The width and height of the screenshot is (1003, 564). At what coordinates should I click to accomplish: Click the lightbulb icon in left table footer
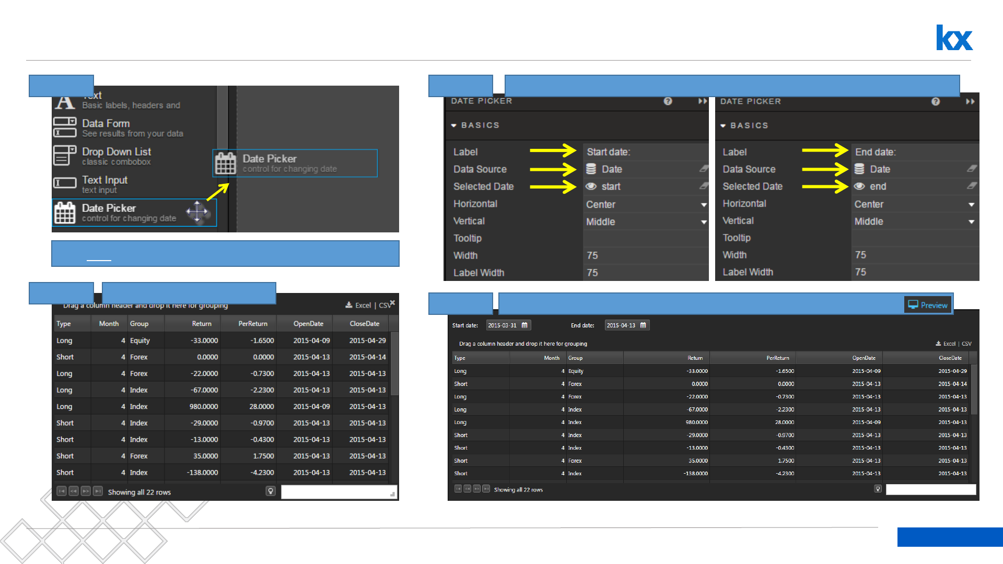click(x=271, y=491)
